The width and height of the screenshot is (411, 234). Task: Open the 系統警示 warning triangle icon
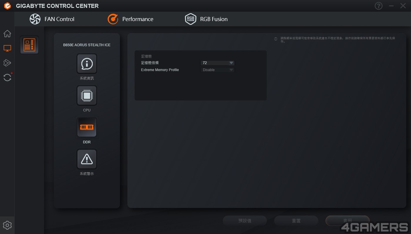tap(87, 159)
